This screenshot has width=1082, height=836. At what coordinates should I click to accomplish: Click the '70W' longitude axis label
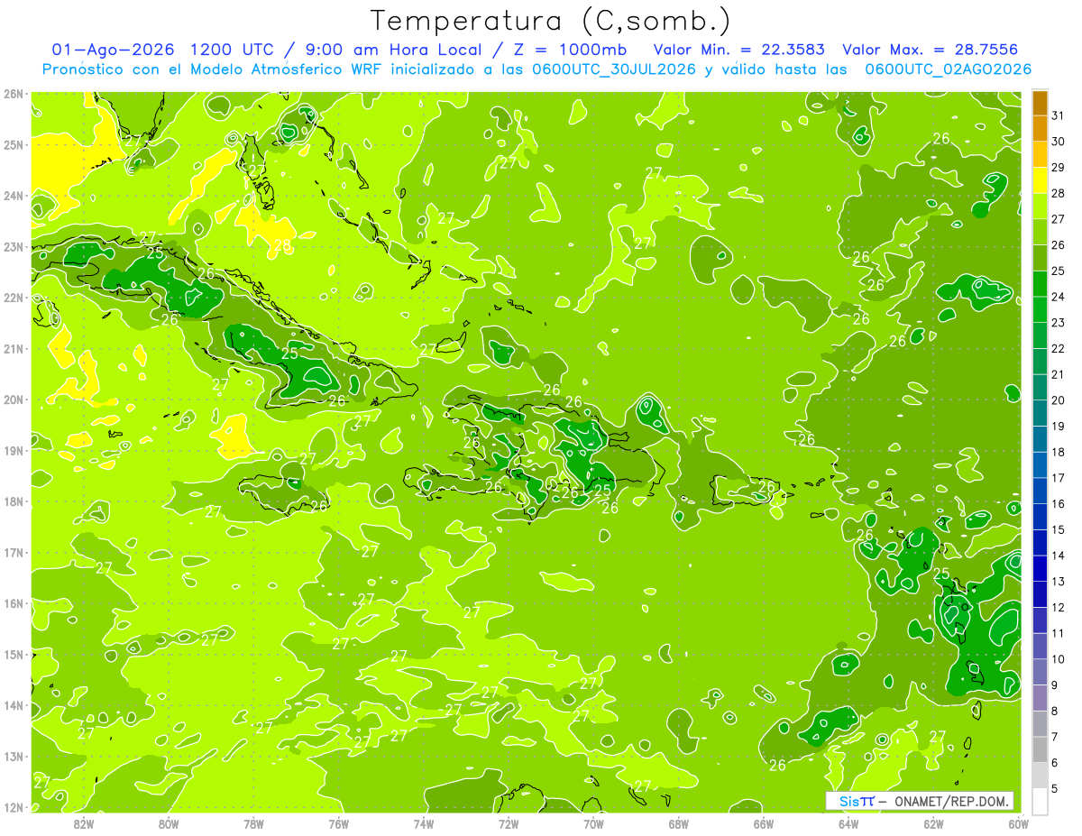coord(593,823)
